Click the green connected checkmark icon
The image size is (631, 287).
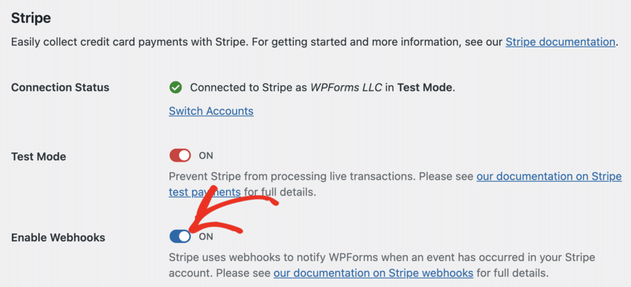[x=176, y=87]
